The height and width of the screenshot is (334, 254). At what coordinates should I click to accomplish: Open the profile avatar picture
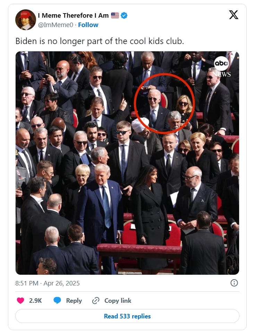[x=26, y=20]
